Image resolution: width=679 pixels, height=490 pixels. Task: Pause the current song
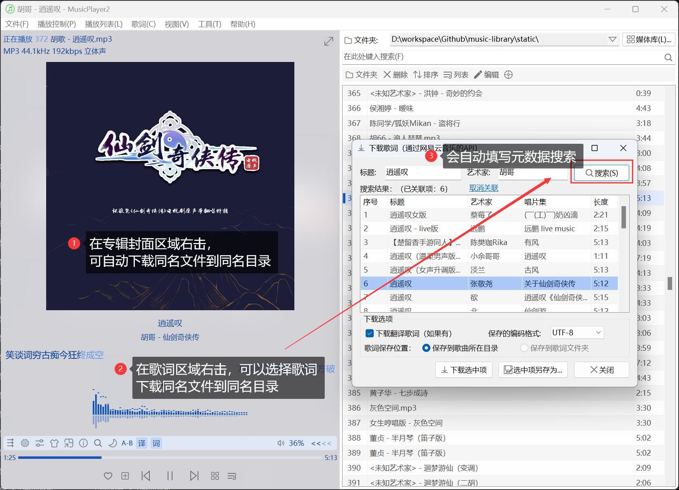click(x=170, y=475)
